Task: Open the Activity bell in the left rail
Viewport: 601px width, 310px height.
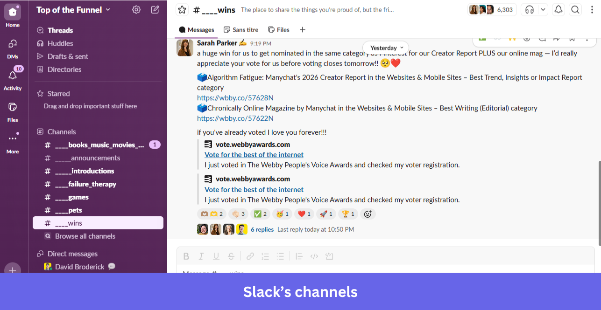Action: pos(13,79)
